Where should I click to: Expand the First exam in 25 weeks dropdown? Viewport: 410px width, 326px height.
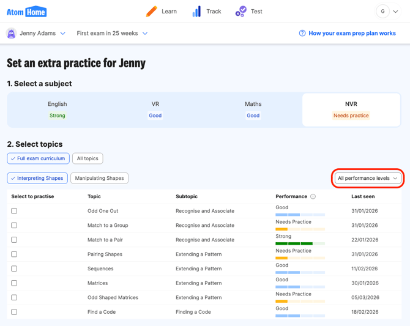[112, 34]
